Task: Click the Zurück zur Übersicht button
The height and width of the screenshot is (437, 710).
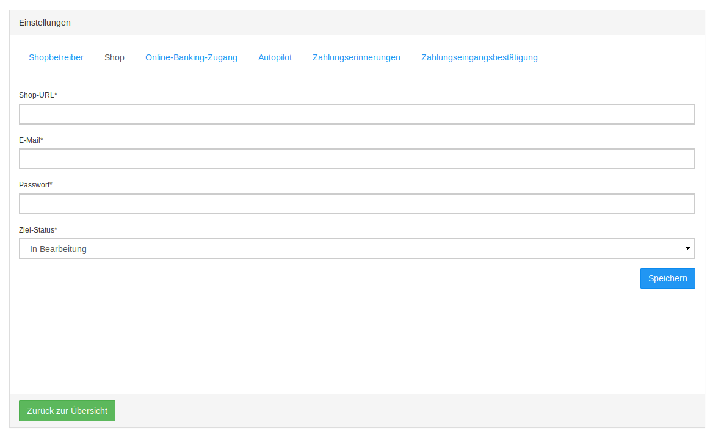Action: tap(67, 411)
